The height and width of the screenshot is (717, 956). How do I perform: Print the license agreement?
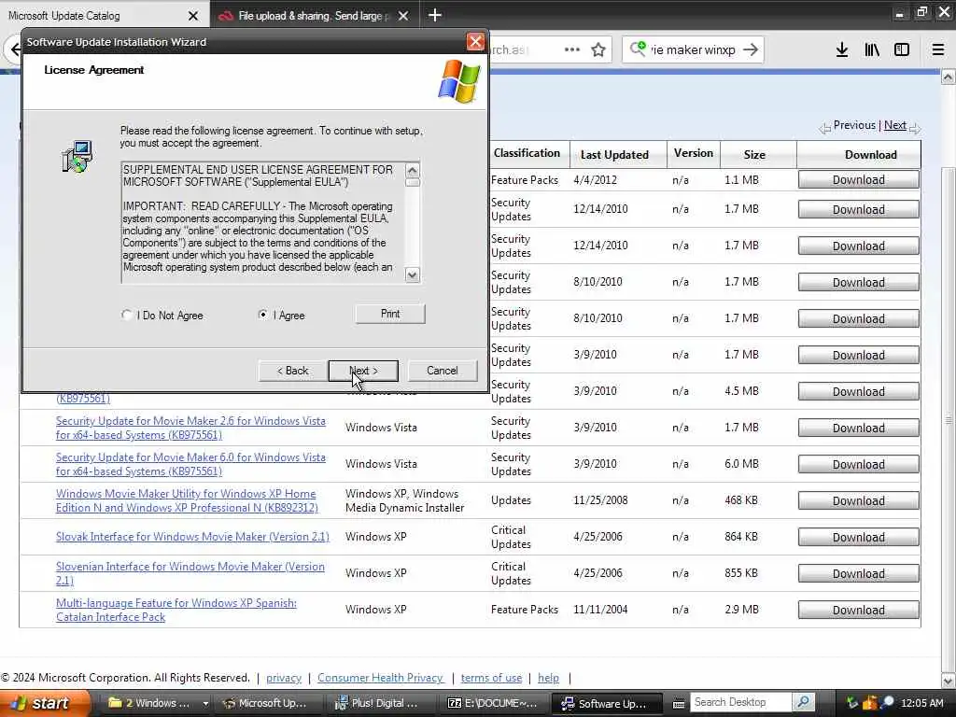pyautogui.click(x=390, y=314)
